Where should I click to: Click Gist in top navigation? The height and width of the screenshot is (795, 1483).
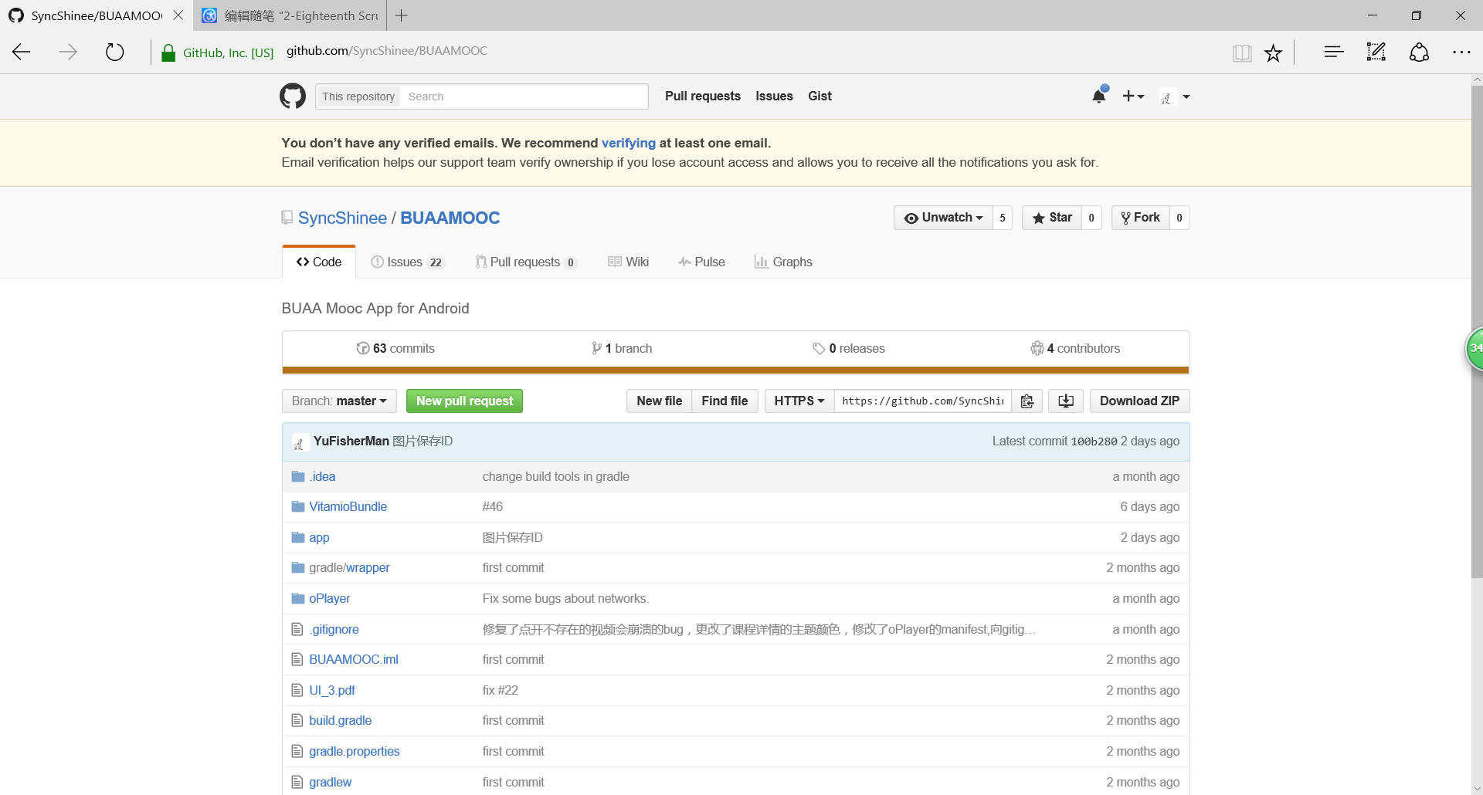point(820,96)
